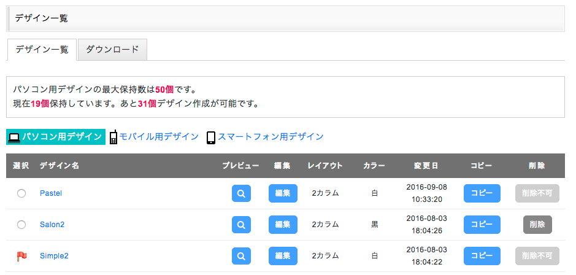The image size is (576, 275).
Task: Preview the Salon2 design with magnifier icon
Action: click(241, 225)
